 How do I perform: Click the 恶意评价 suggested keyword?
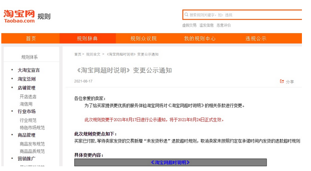[224, 25]
